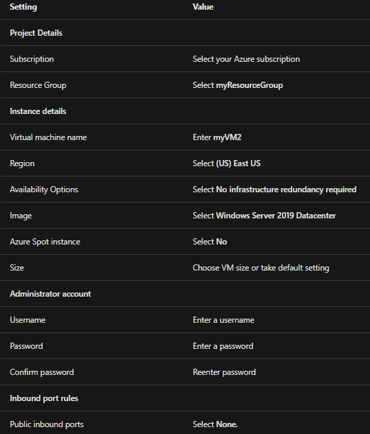
Task: Click the Confirm password label
Action: (x=42, y=372)
